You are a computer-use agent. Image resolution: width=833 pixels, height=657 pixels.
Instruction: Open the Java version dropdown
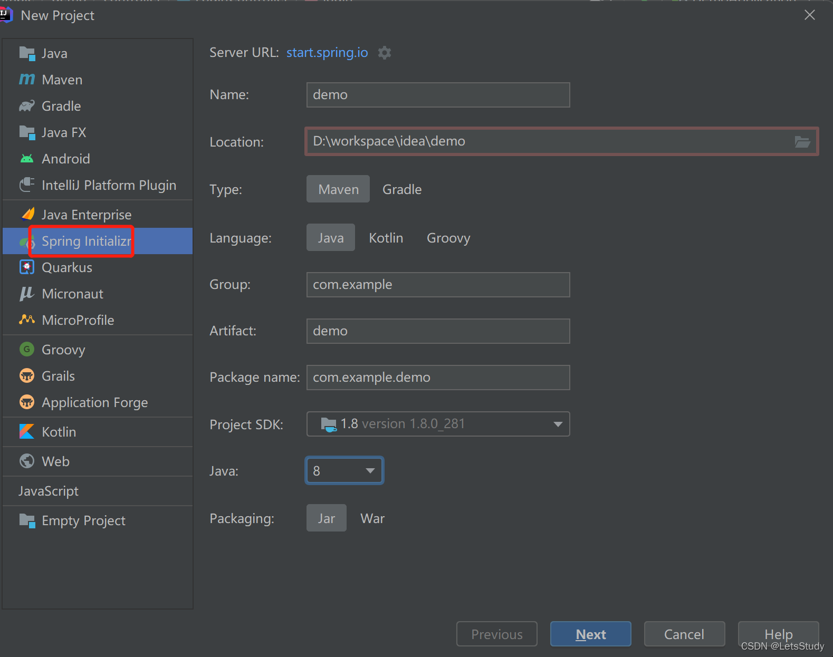344,470
